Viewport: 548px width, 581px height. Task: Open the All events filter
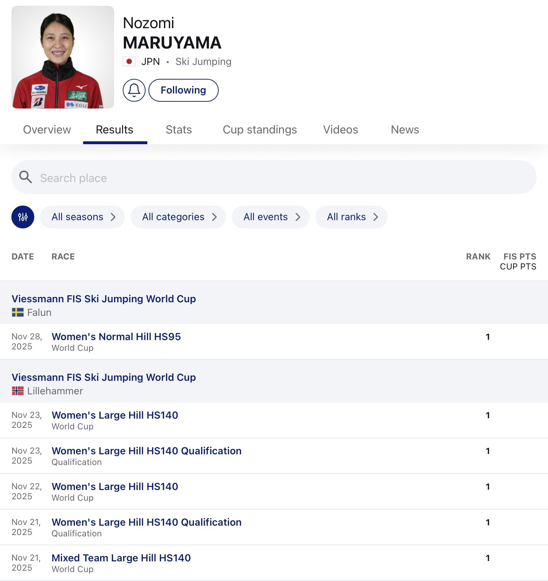(x=271, y=217)
